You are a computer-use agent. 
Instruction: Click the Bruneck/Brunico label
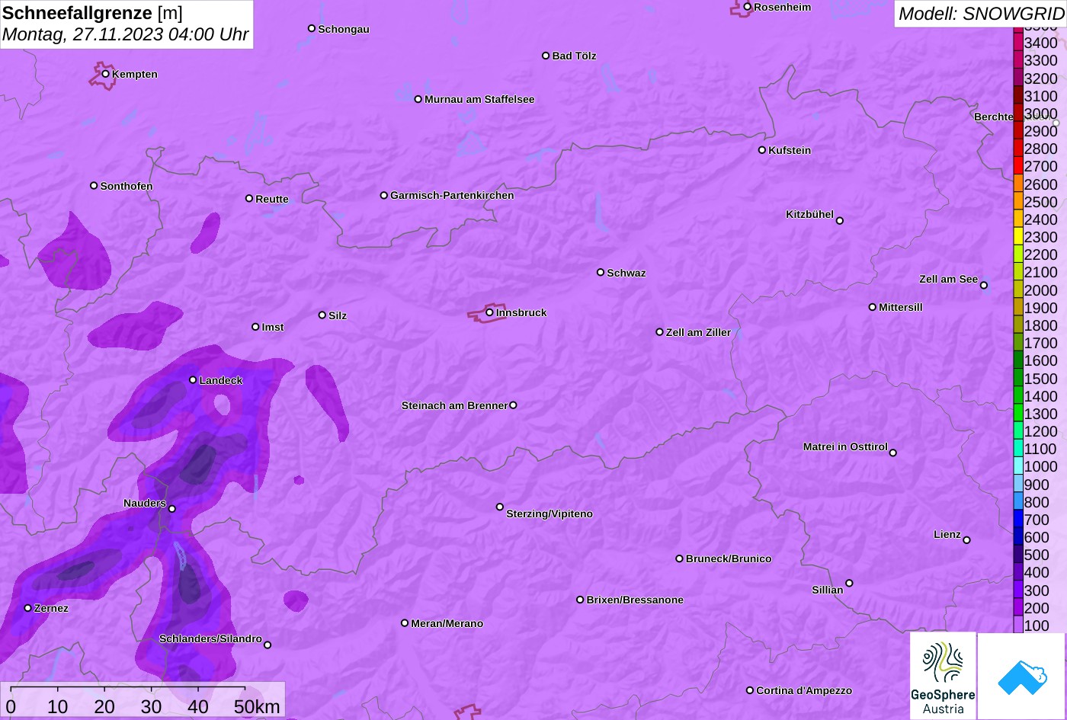pyautogui.click(x=729, y=559)
